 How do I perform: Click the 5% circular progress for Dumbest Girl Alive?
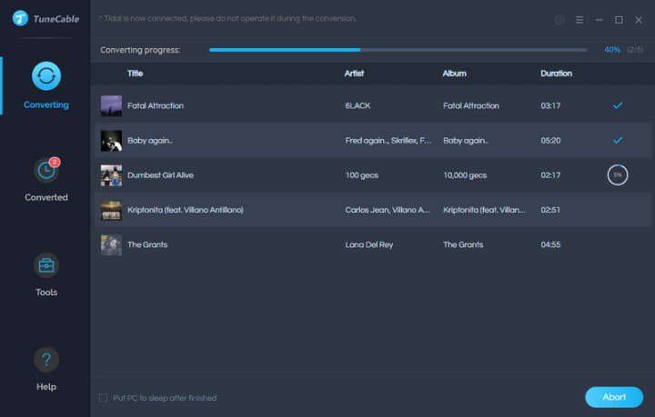[618, 175]
